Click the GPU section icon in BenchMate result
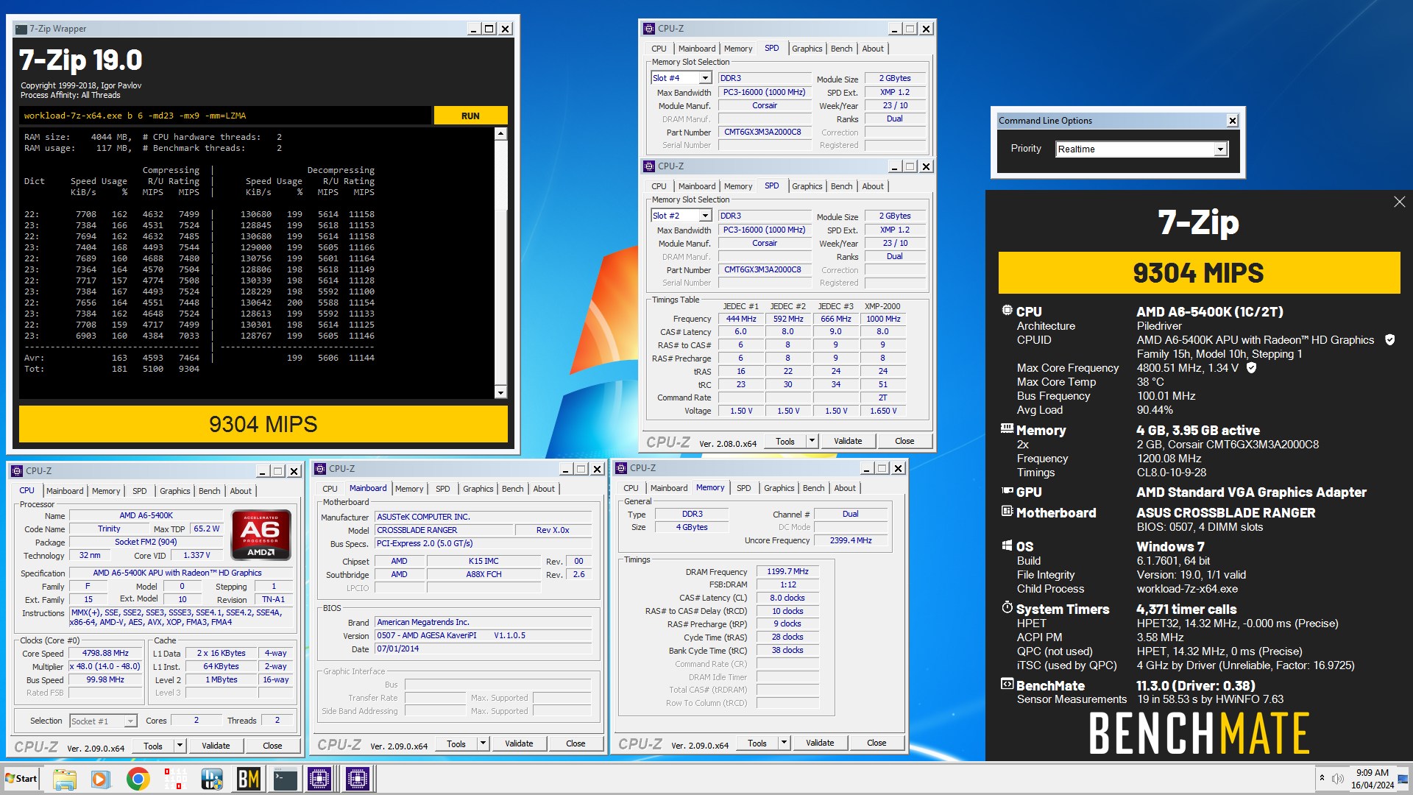The width and height of the screenshot is (1413, 795). pos(1007,491)
